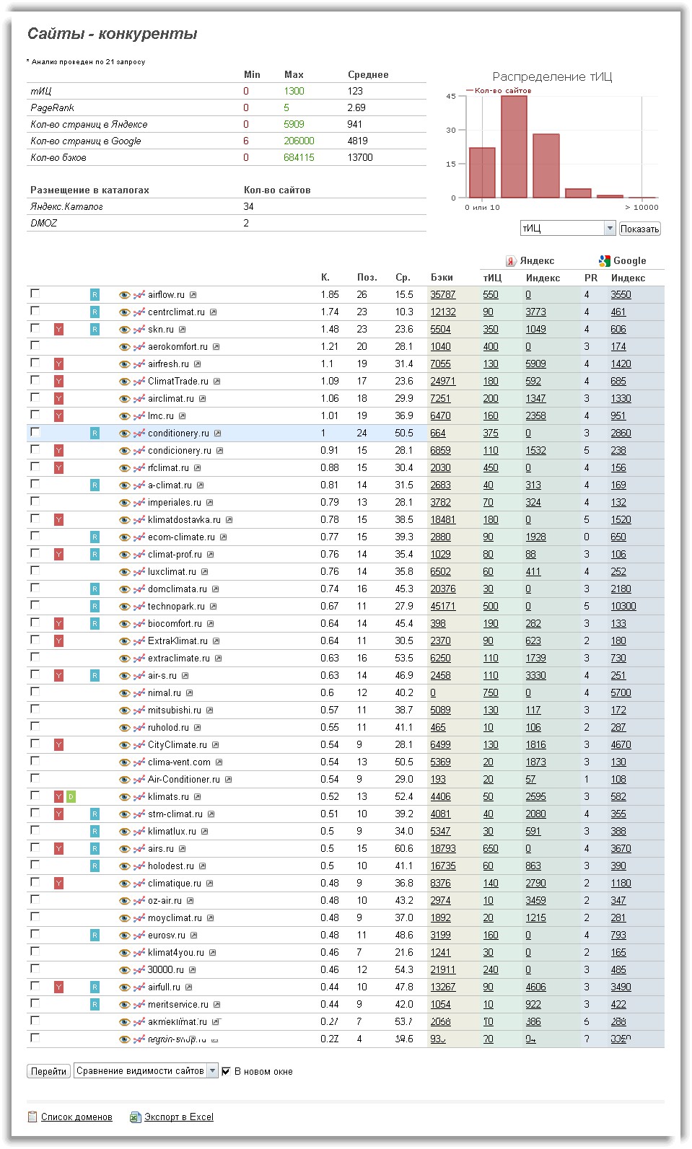Screen dimensions: 692x1149
Task: Sort table by the тИЦ column header
Action: point(492,278)
